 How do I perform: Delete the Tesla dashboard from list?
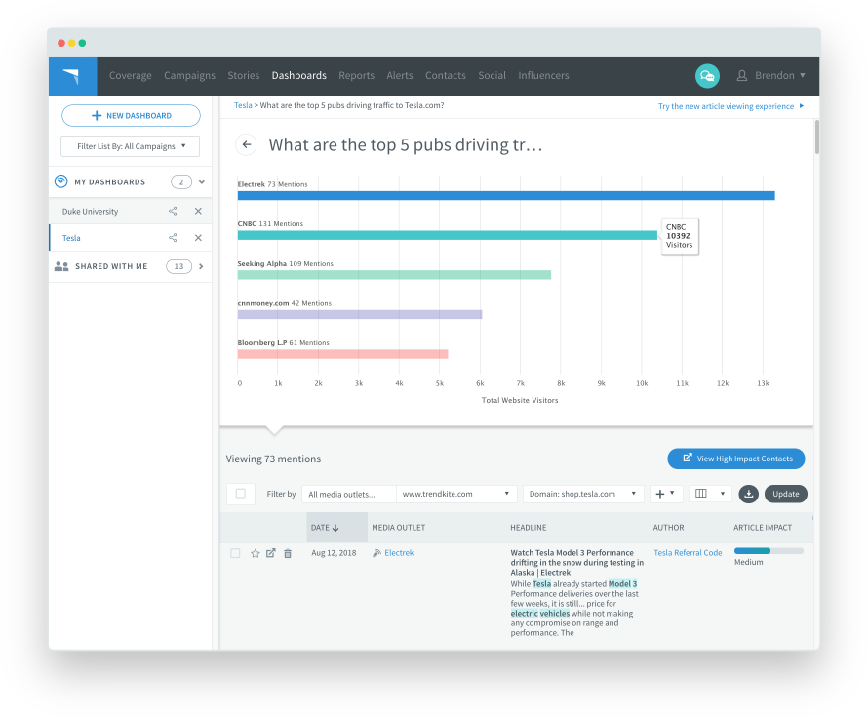pos(198,237)
